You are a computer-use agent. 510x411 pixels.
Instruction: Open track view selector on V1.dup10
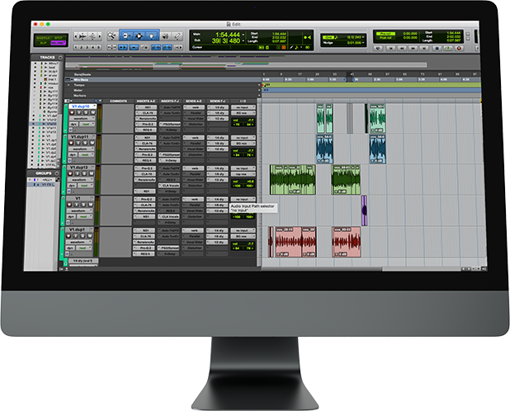(82, 118)
